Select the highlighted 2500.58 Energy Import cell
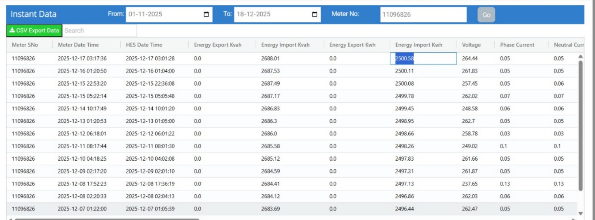This screenshot has width=595, height=220. click(x=423, y=58)
